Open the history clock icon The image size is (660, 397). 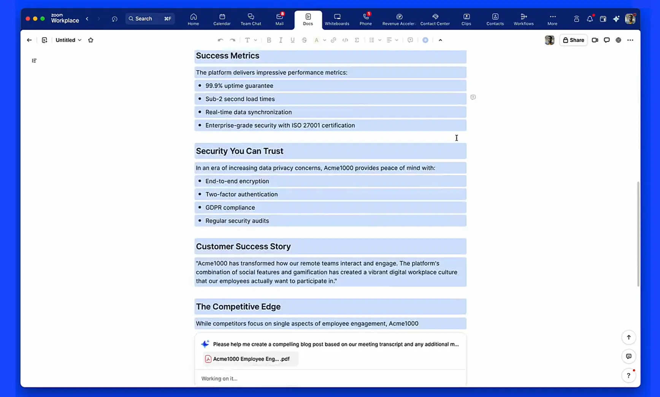tap(114, 19)
